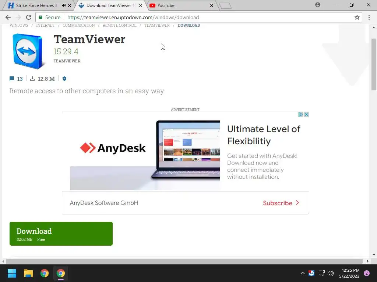Click the active Chrome taskbar icon
377x282 pixels.
[x=61, y=273]
